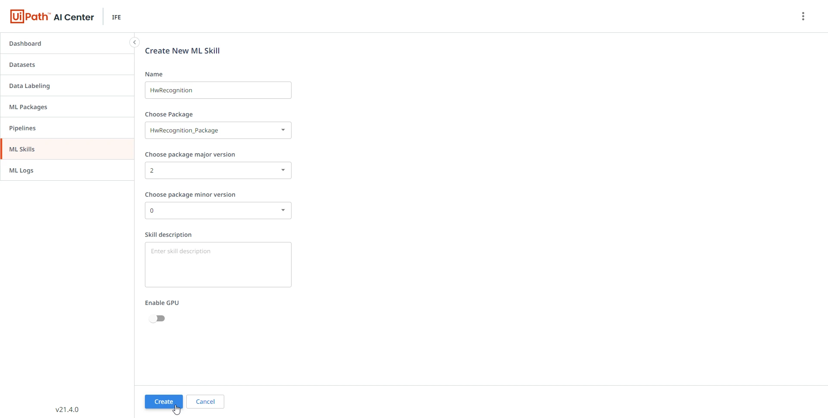Image resolution: width=828 pixels, height=418 pixels.
Task: Cancel the new ML skill form
Action: pos(205,402)
